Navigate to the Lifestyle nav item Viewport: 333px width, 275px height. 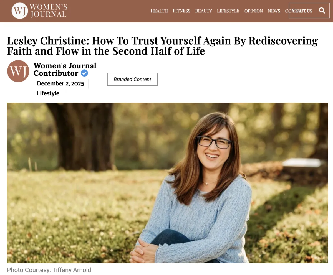(x=228, y=11)
